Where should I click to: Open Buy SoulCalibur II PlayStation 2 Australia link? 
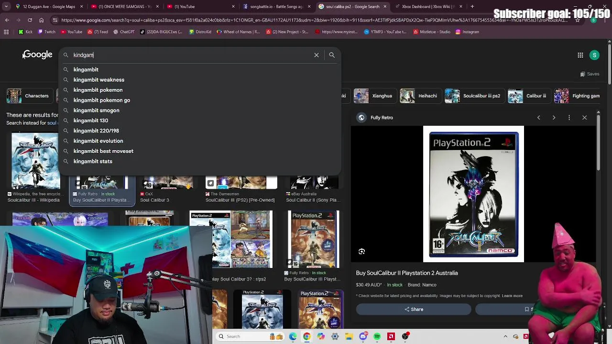tap(407, 273)
